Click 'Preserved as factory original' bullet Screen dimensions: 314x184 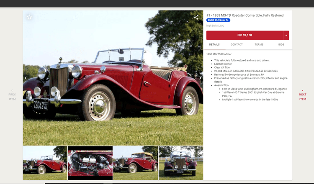coord(251,80)
